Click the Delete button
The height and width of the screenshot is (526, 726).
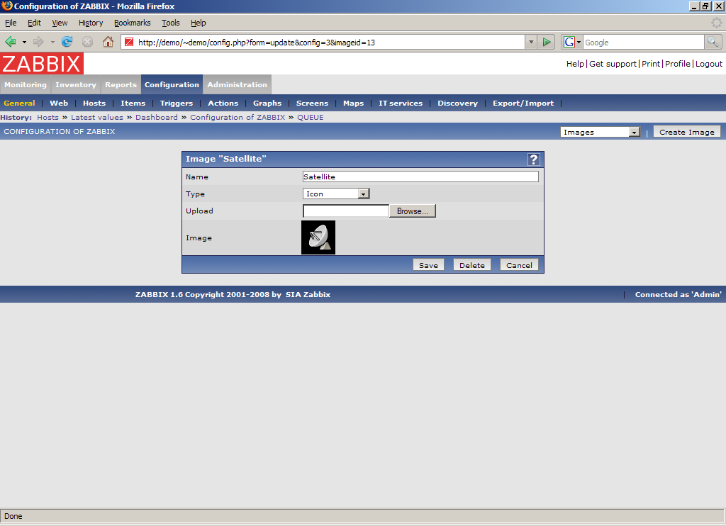(x=471, y=265)
